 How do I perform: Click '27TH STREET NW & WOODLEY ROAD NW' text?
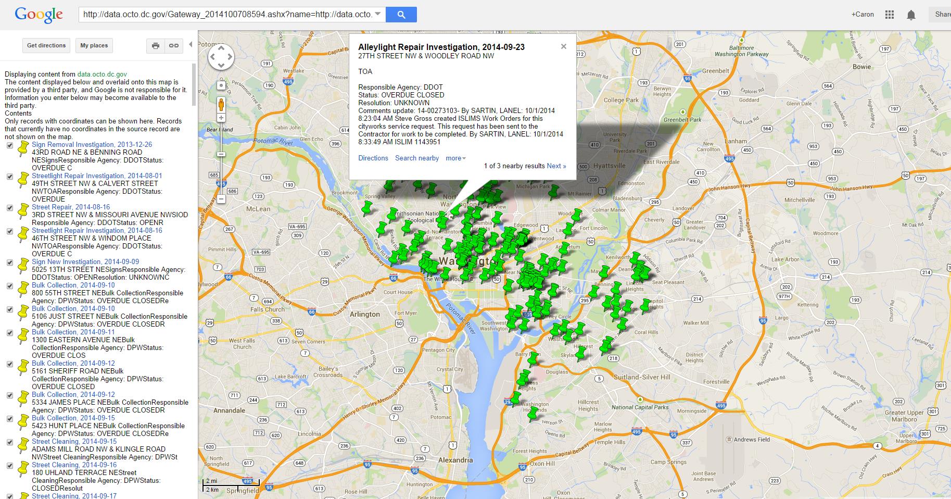(x=426, y=56)
